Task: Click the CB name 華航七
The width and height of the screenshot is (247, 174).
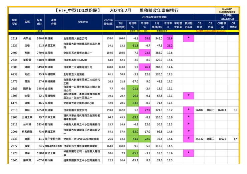Action: 210,110
